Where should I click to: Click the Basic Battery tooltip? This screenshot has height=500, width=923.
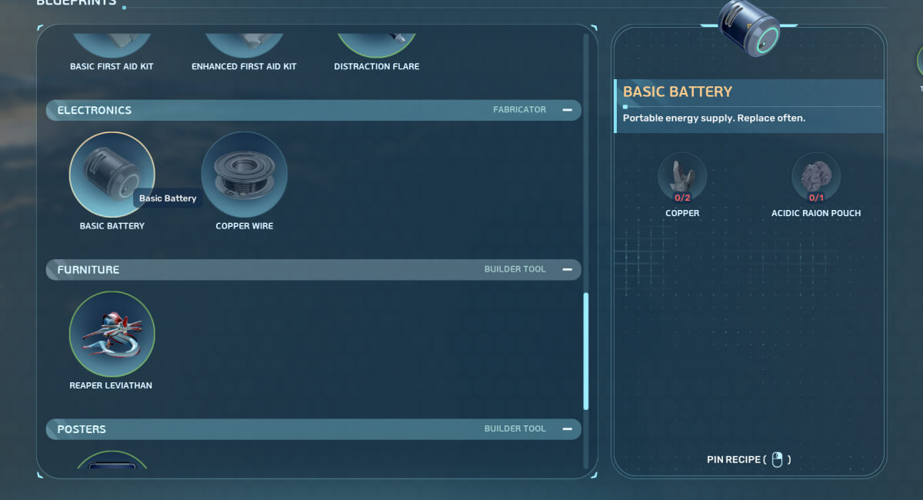click(x=168, y=198)
